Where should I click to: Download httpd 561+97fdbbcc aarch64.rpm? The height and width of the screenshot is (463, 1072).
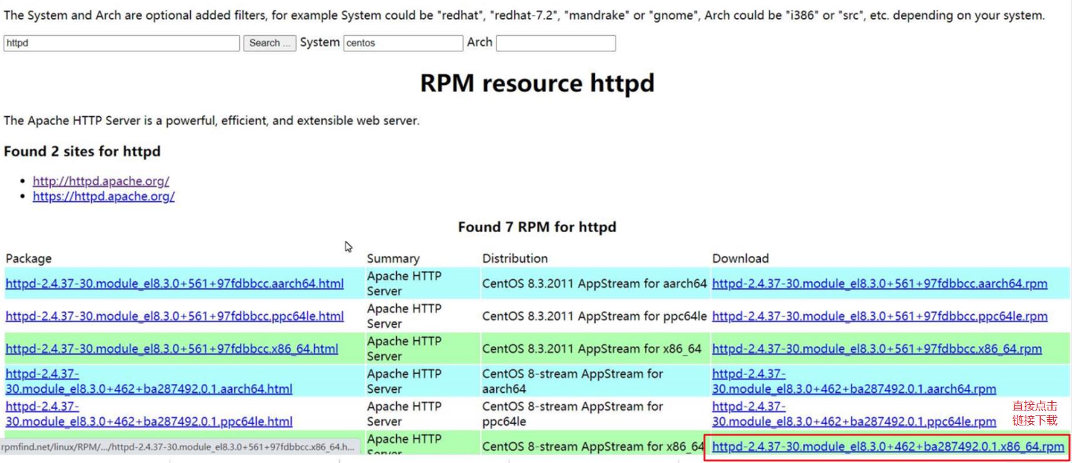coord(880,283)
